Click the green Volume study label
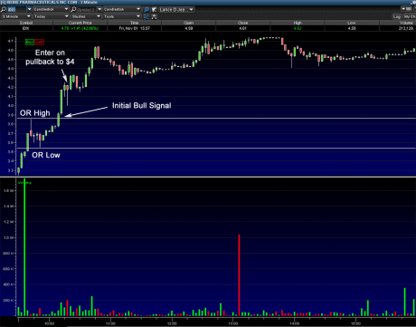The width and height of the screenshot is (416, 327). point(24,183)
